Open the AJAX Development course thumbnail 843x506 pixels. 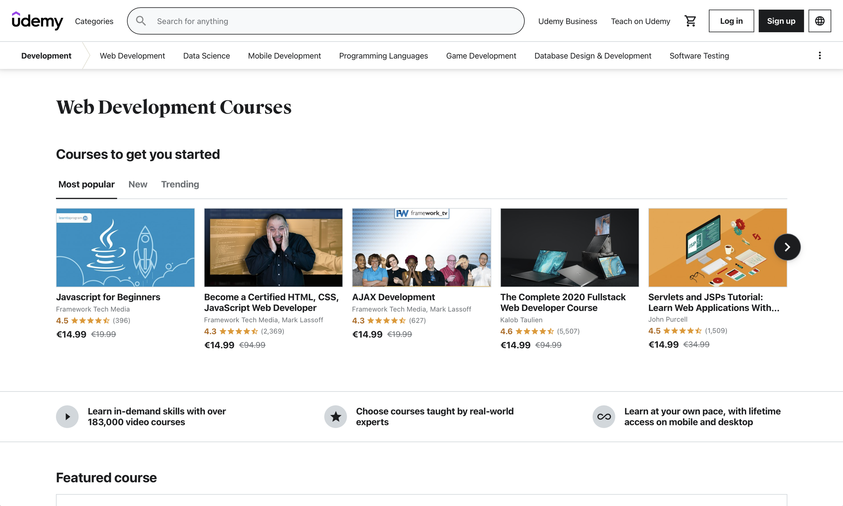(x=421, y=247)
